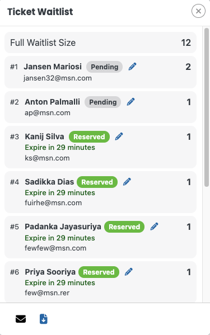Viewport: 210px width, 335px height.
Task: Click fewfew@msn.com email text
Action: pyautogui.click(x=55, y=248)
